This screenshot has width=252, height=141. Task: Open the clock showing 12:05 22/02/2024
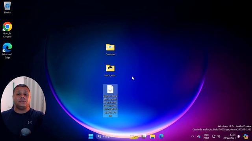(229, 136)
